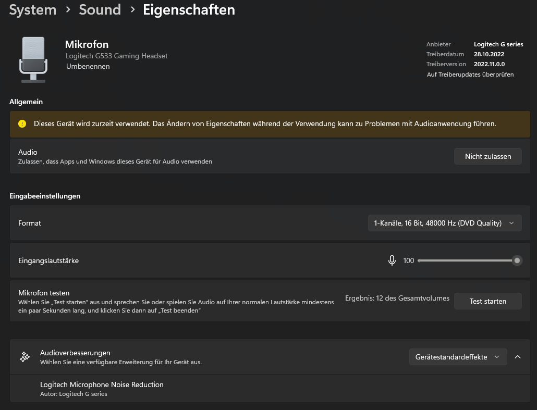Click Umbenennen to rename microphone

[88, 66]
